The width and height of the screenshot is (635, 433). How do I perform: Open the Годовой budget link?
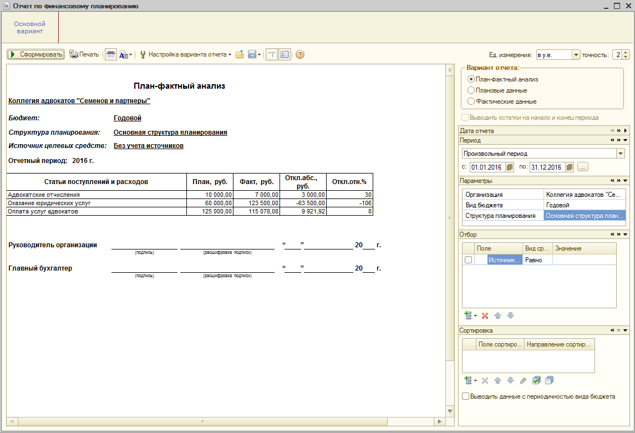pos(127,118)
